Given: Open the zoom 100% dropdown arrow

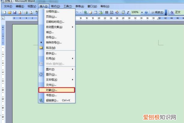Looking at the screenshot, I should pos(142,13).
